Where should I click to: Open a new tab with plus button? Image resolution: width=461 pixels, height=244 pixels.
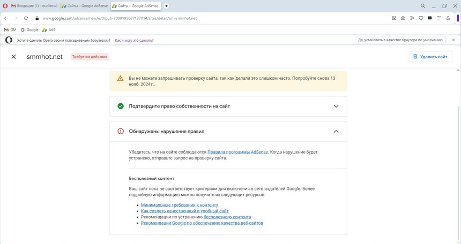click(x=166, y=5)
